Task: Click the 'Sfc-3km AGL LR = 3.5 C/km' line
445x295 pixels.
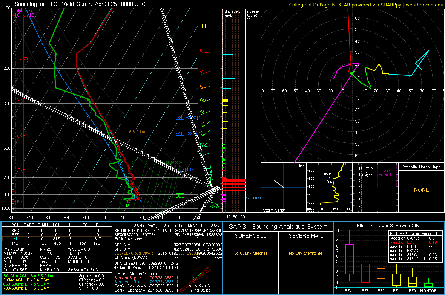Action: point(28,276)
